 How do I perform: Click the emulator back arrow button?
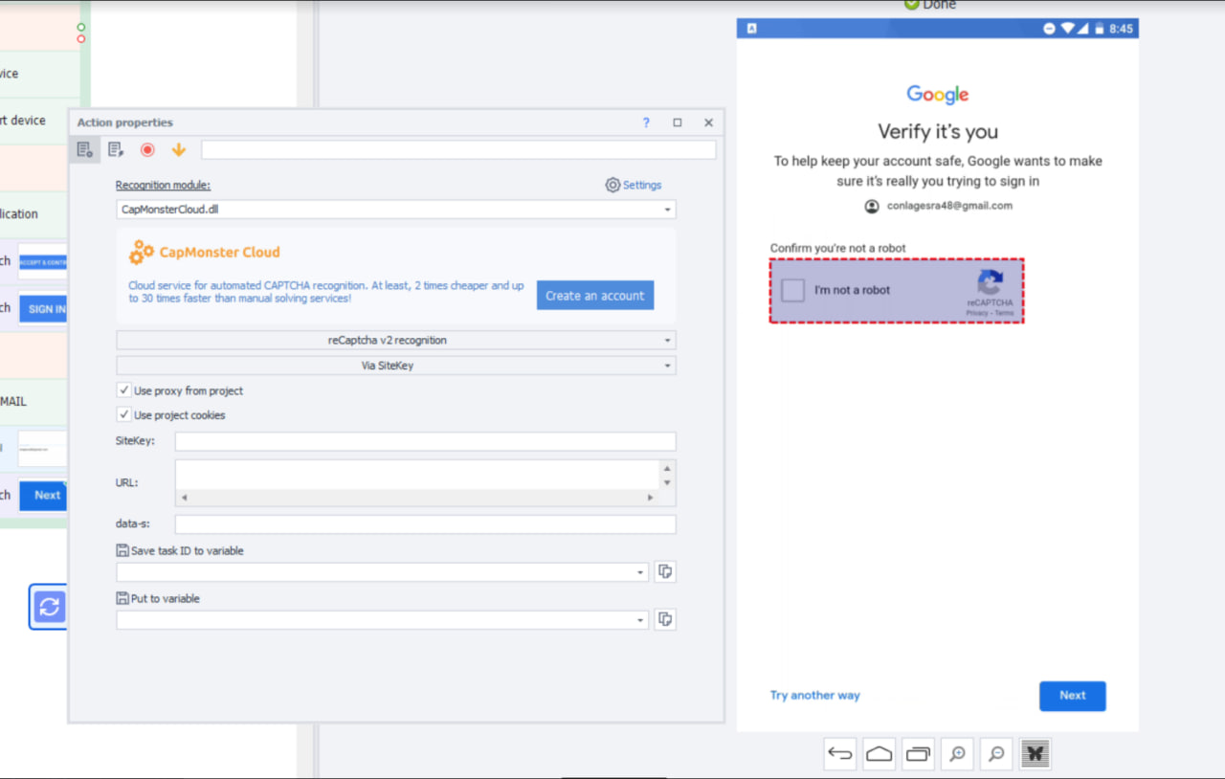840,754
